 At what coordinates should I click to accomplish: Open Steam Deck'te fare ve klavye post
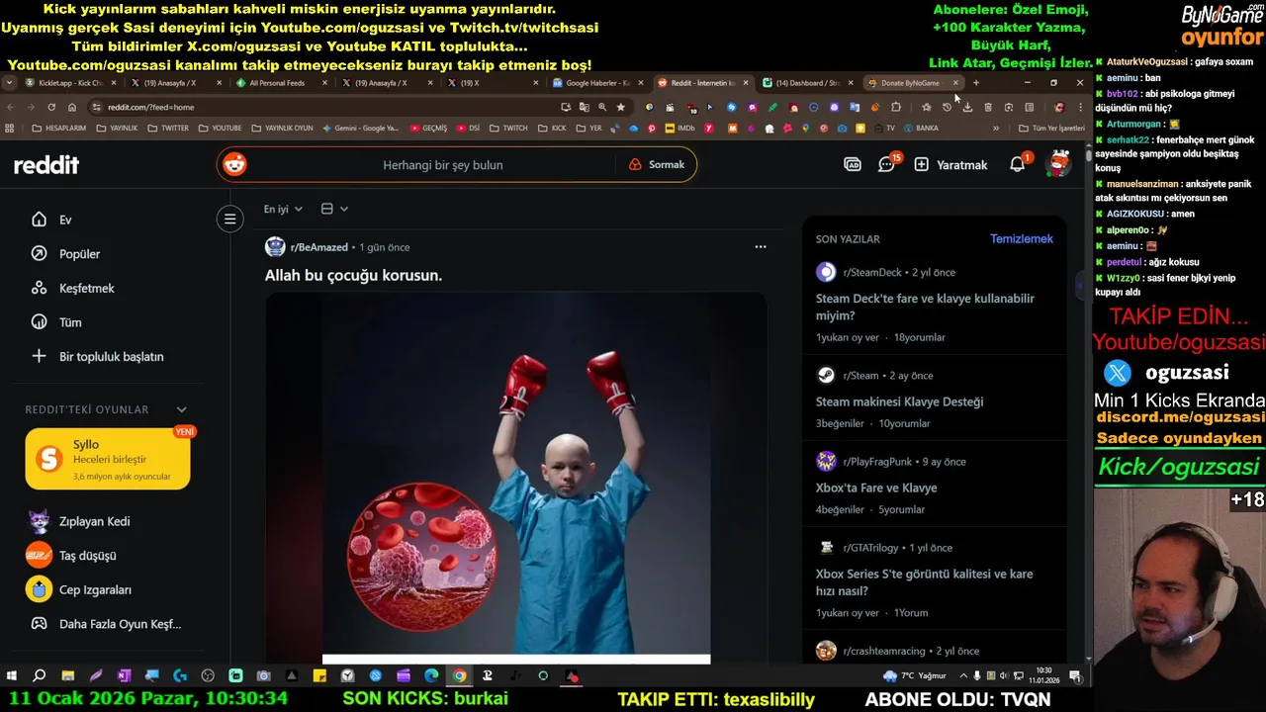[925, 307]
